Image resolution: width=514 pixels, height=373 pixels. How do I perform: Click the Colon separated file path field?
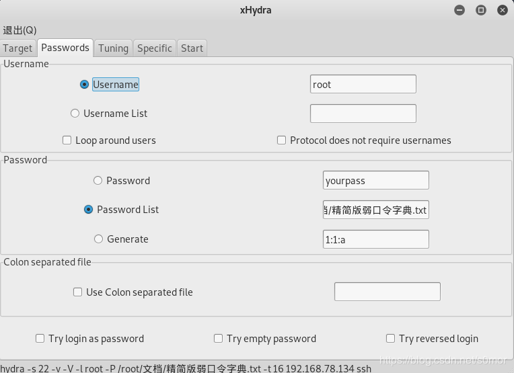coord(388,292)
